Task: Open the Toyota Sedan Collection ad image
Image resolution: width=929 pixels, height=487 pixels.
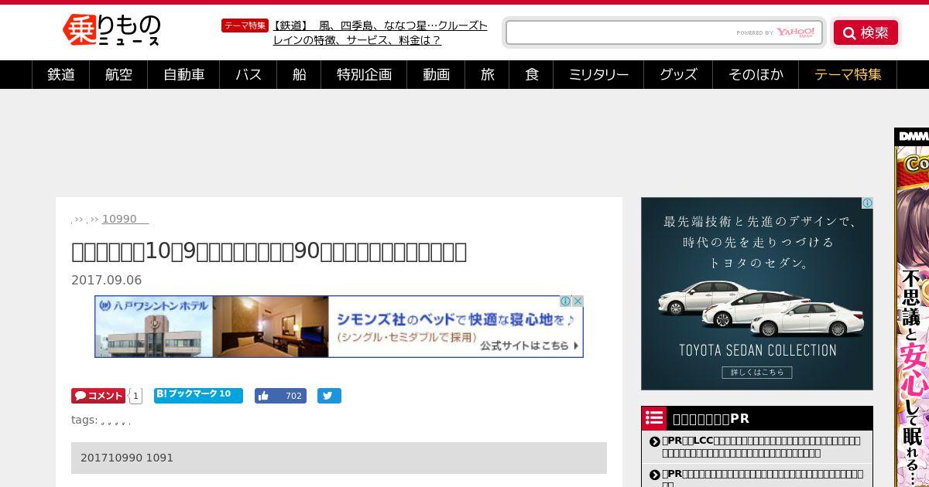Action: point(757,293)
